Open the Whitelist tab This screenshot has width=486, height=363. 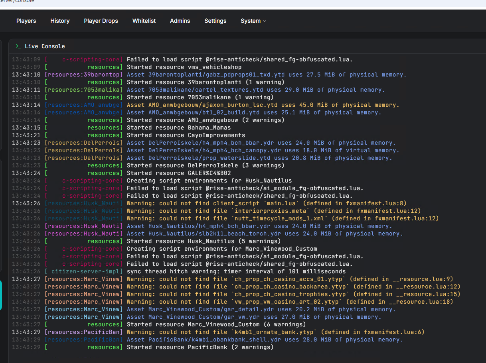pos(144,21)
